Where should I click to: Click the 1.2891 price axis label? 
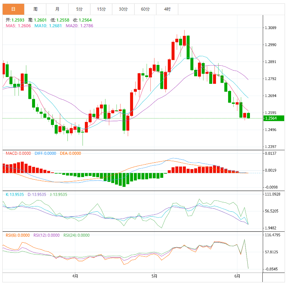271,62
